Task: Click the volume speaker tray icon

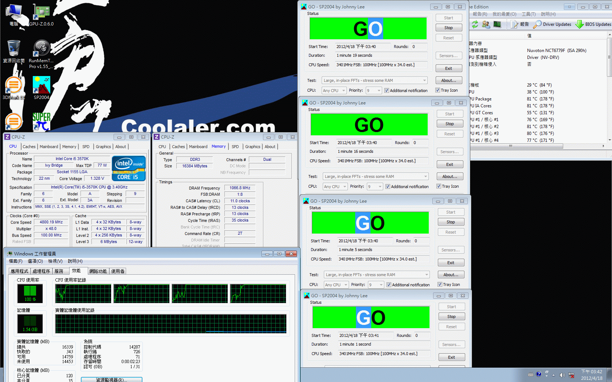Action: click(x=562, y=375)
